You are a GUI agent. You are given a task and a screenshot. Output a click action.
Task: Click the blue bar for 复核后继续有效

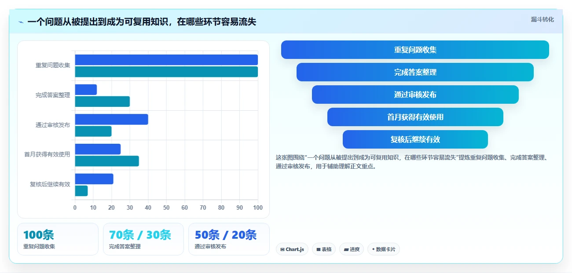94,179
